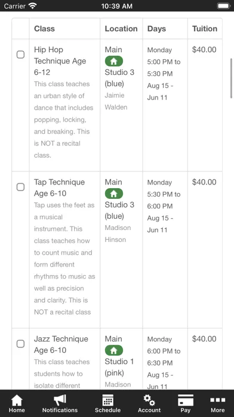Viewport: 234px width, 417px height.
Task: Click the vertical scrollbar indicator
Action: [232, 78]
